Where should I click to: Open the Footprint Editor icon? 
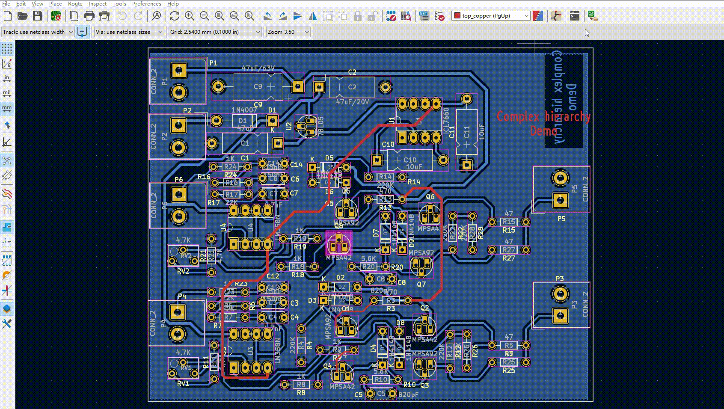[391, 16]
